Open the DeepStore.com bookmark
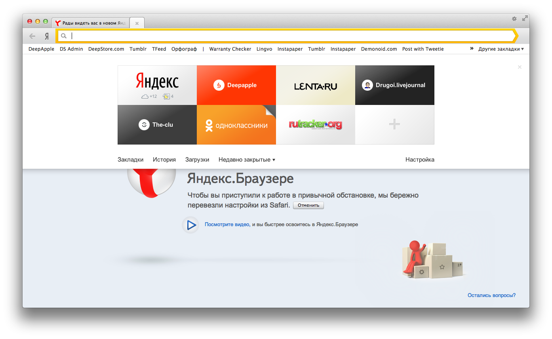 (106, 49)
